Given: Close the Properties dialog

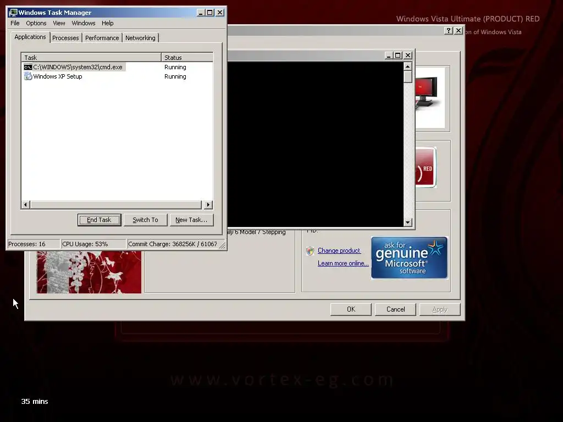Looking at the screenshot, I should pyautogui.click(x=459, y=31).
